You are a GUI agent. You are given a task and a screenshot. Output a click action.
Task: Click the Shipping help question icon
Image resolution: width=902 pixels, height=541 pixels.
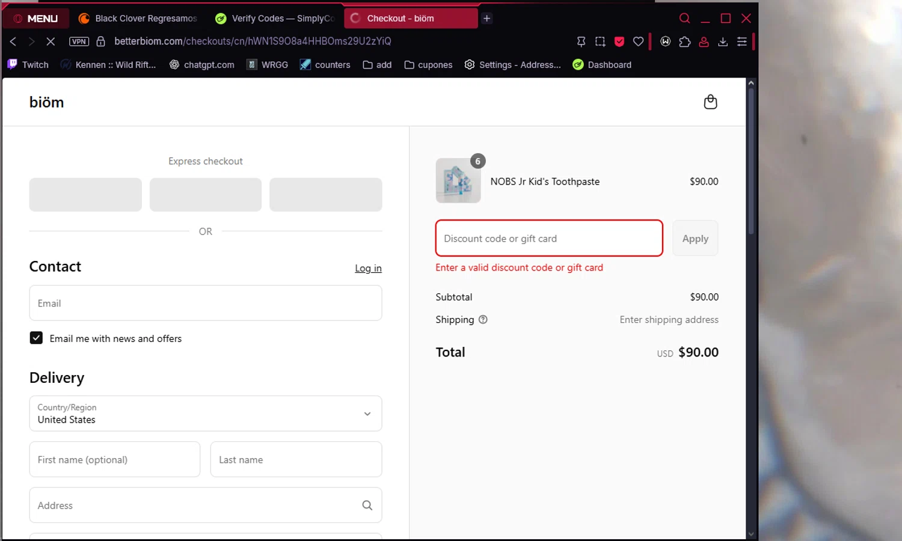[x=483, y=320]
